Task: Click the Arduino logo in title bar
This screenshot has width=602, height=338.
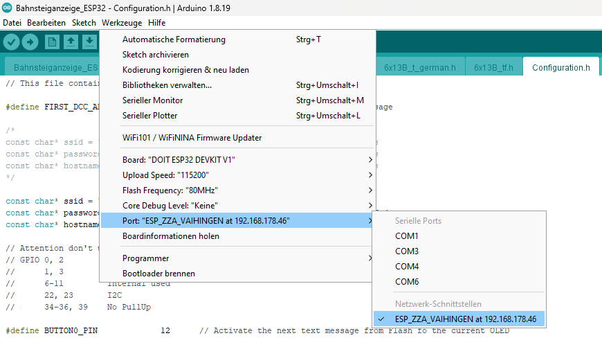Action: point(7,8)
